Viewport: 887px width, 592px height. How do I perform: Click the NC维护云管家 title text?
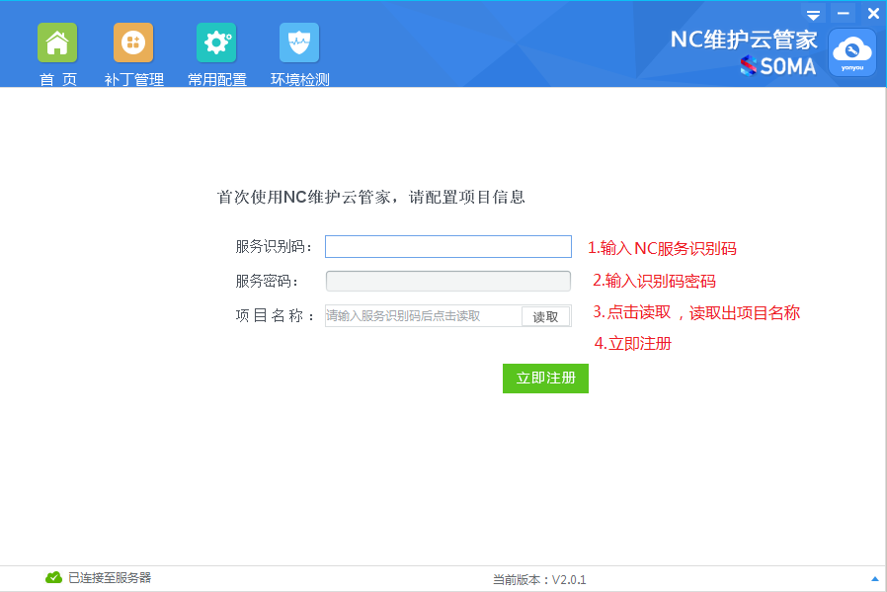point(744,40)
